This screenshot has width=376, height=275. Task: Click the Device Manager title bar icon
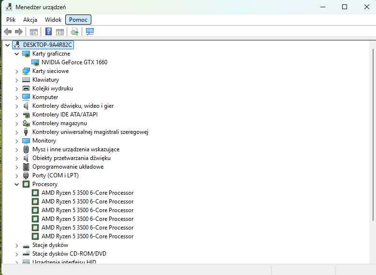tap(9, 7)
